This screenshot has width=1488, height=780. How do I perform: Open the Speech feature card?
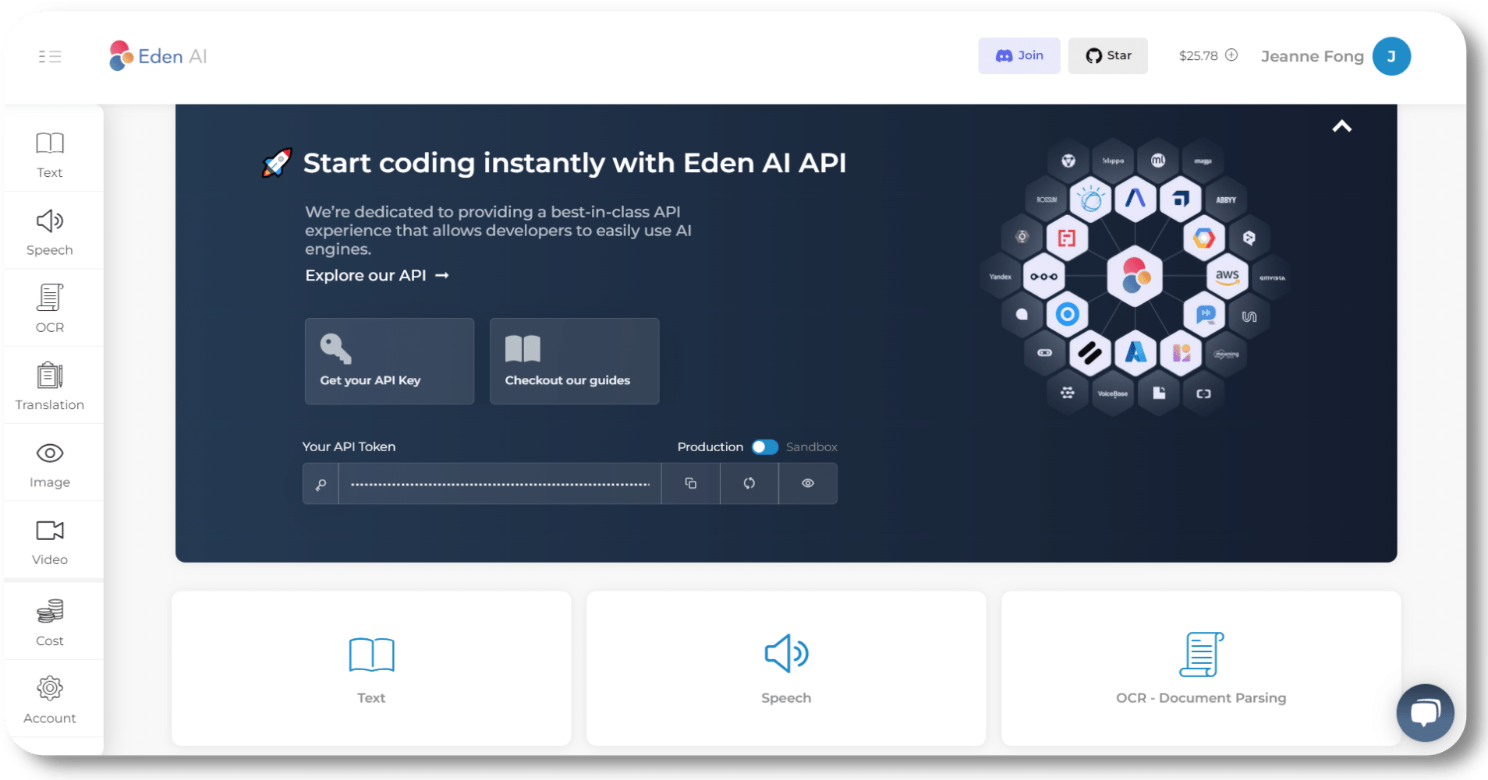coord(786,668)
